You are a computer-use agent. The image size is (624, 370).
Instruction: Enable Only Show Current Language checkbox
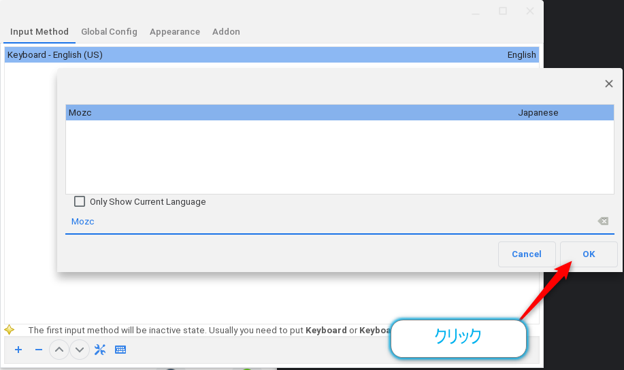coord(80,201)
